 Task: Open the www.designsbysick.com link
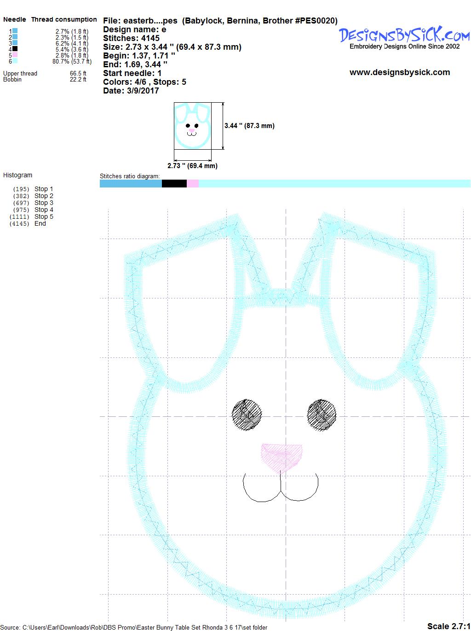tap(399, 72)
